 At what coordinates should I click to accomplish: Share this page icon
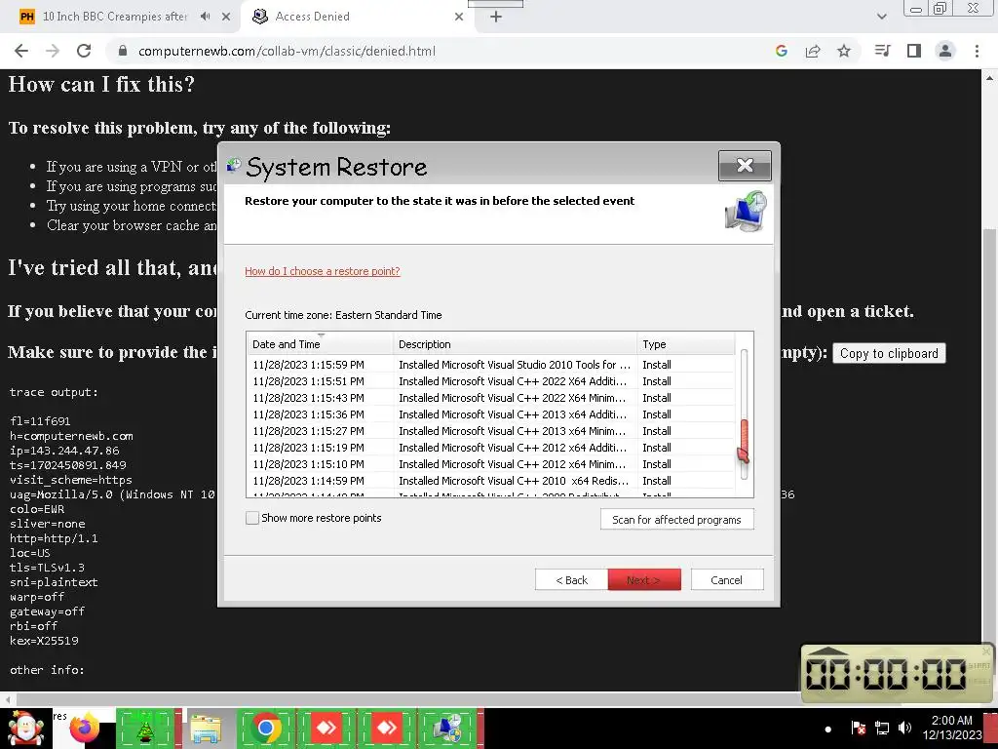click(x=813, y=51)
